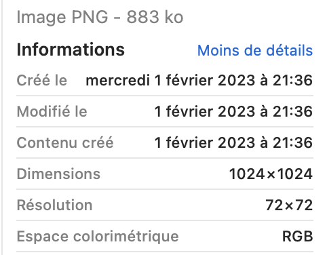Click the preview pane's left border divider
Image resolution: width=327 pixels, height=255 pixels.
(2, 127)
